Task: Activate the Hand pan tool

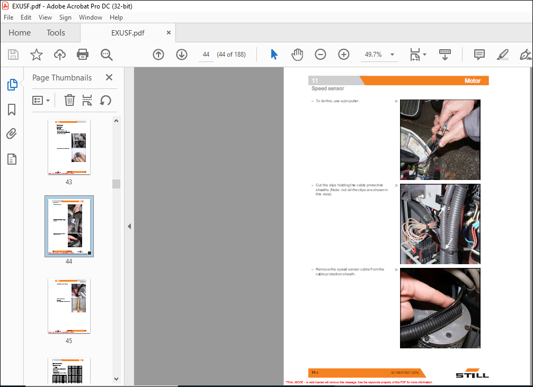Action: (297, 55)
